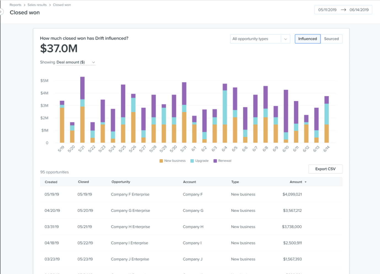The image size is (380, 274).
Task: Click the $3,567,212 amount cell
Action: (x=292, y=210)
